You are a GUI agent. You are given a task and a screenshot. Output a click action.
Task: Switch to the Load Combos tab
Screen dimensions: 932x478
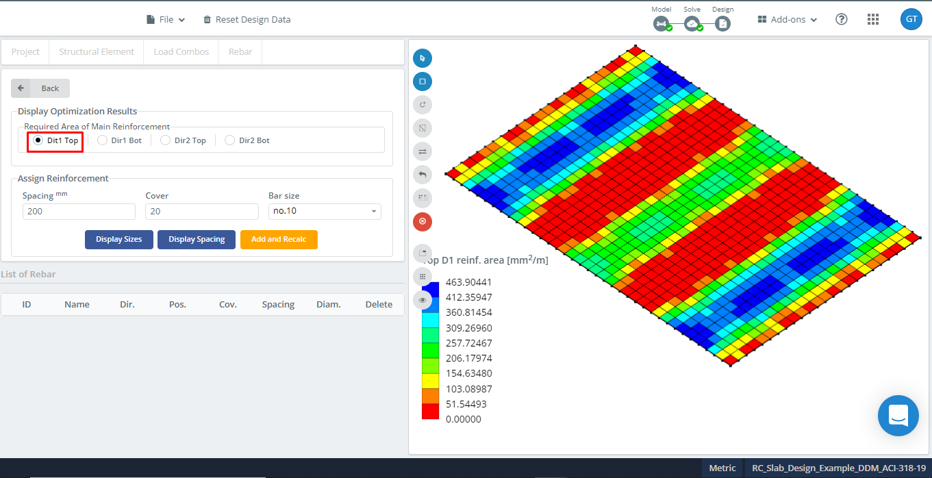coord(180,51)
